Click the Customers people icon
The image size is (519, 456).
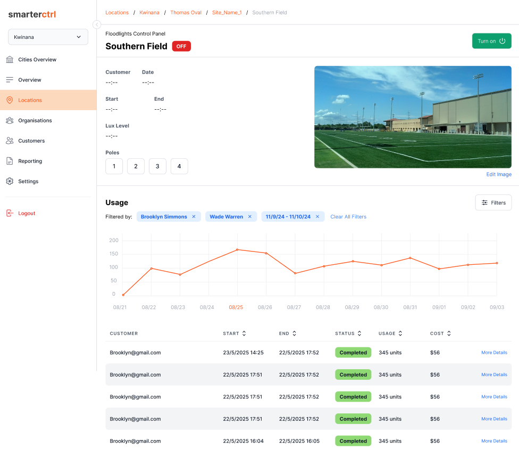click(x=10, y=141)
